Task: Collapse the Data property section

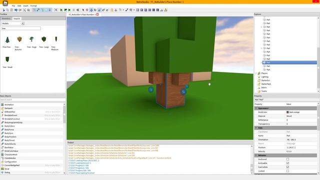Action: [256, 128]
